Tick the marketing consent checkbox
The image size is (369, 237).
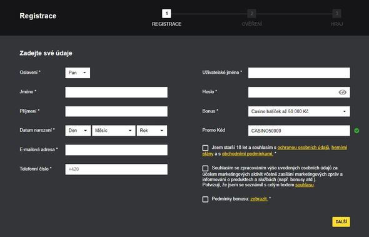(x=205, y=168)
